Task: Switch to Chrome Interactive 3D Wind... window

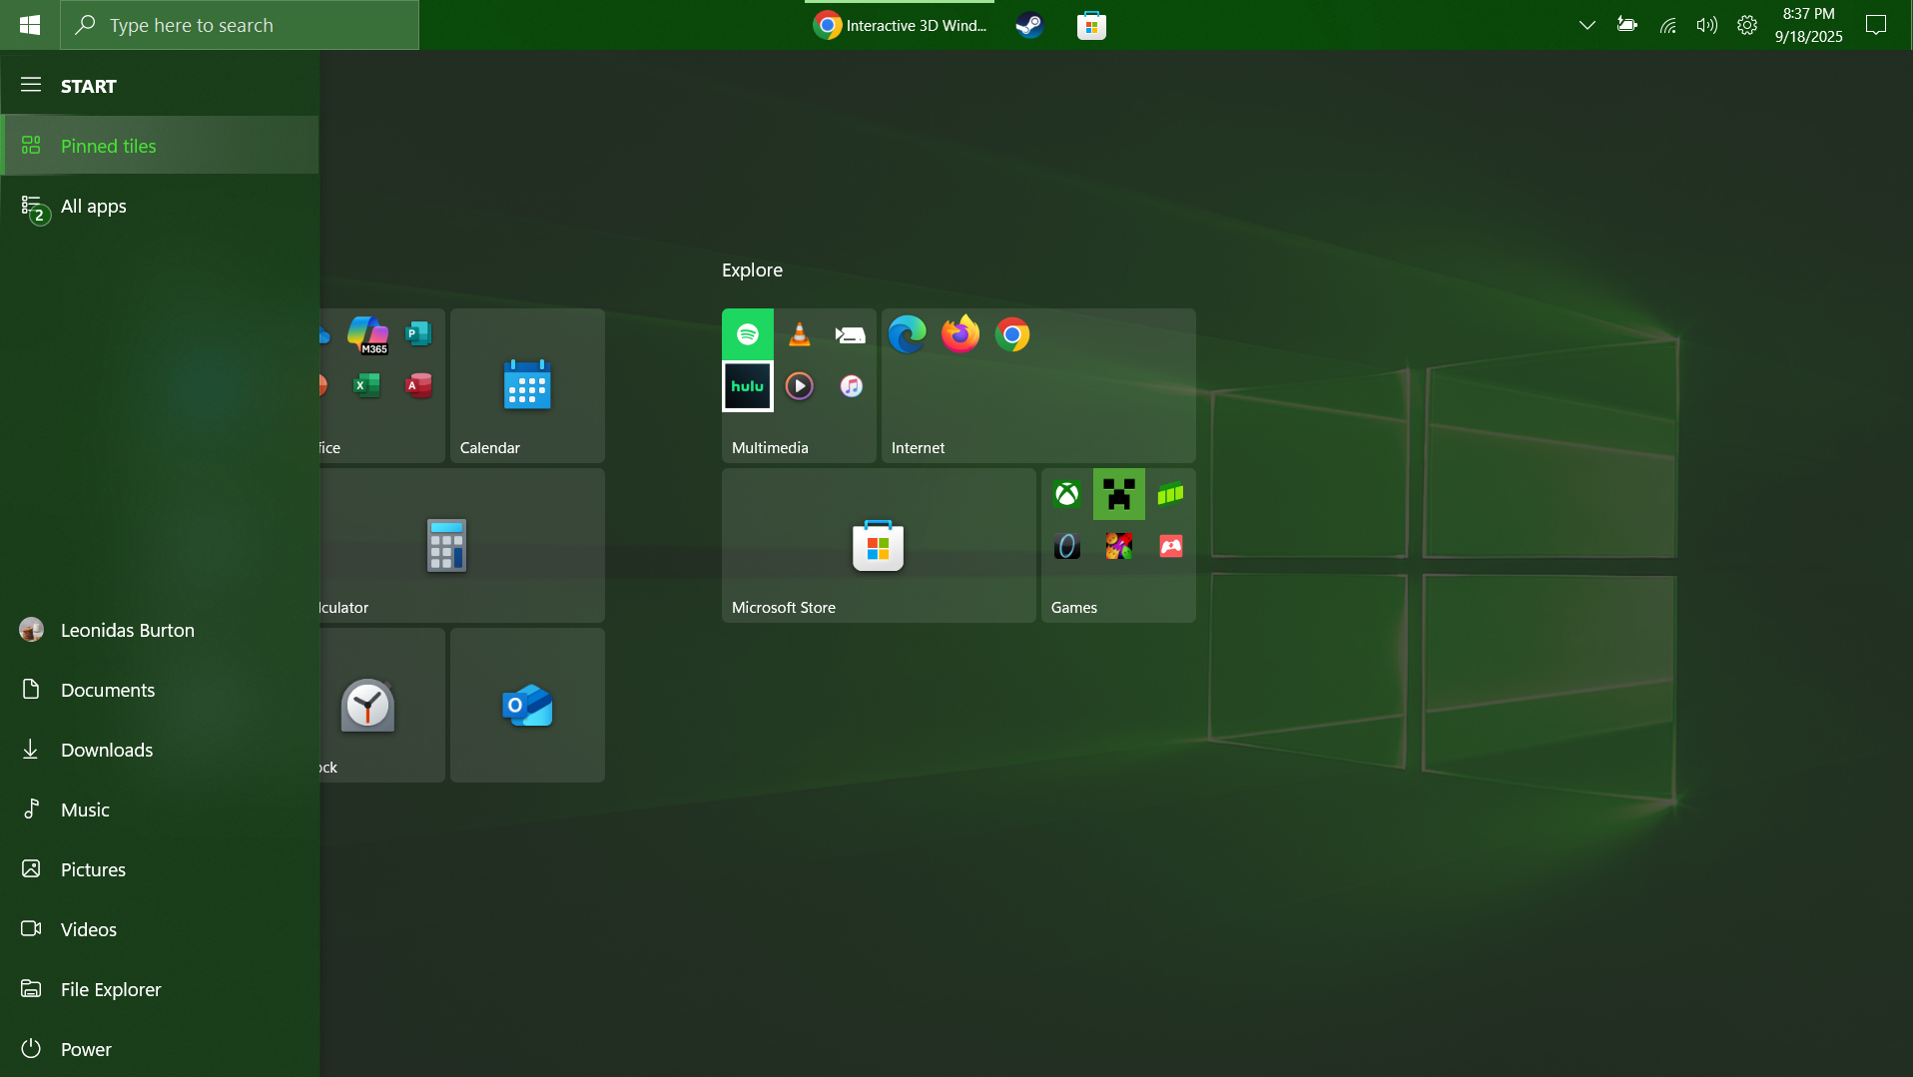Action: tap(900, 25)
